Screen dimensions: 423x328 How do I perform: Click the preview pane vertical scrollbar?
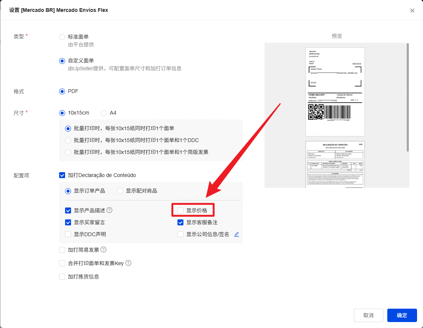(408, 97)
